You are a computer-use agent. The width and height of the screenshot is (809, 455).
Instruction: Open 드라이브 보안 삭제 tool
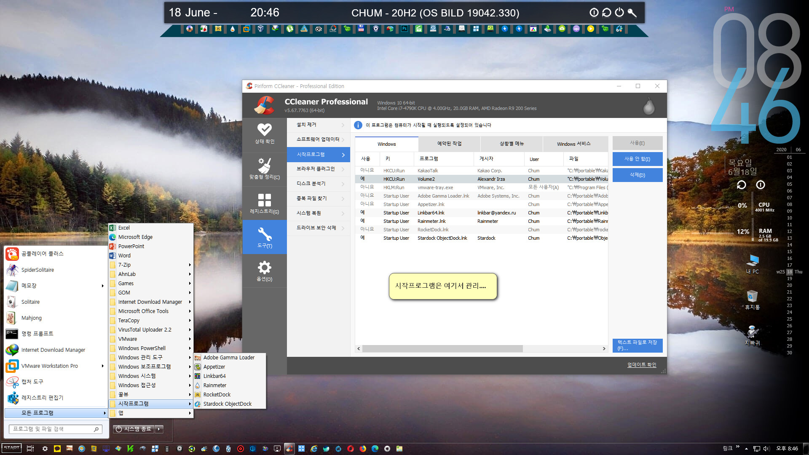319,228
